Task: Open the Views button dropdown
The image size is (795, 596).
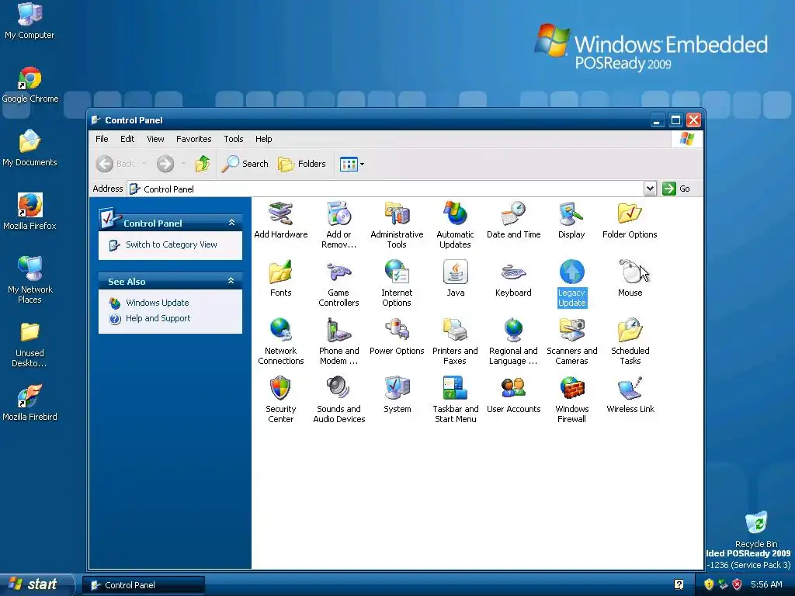Action: [362, 164]
